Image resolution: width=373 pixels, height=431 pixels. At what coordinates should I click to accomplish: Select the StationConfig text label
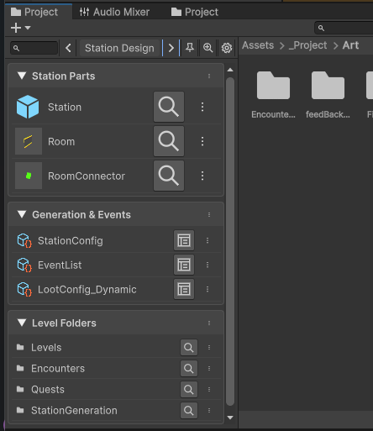71,241
